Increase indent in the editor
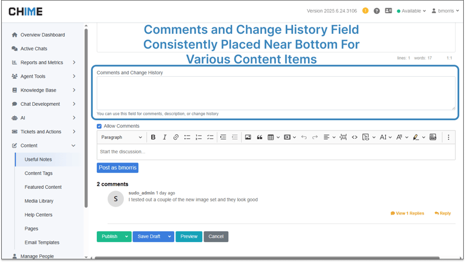 point(223,137)
